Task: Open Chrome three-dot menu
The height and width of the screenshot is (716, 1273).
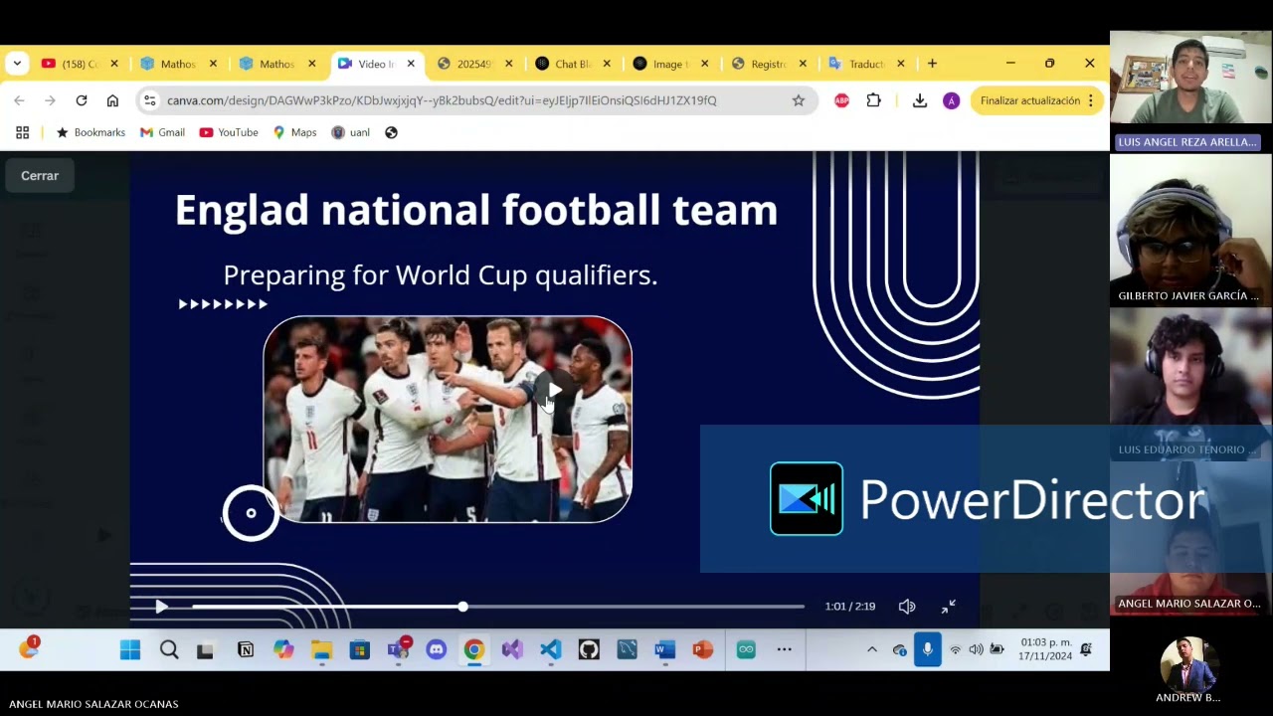Action: 1091,100
